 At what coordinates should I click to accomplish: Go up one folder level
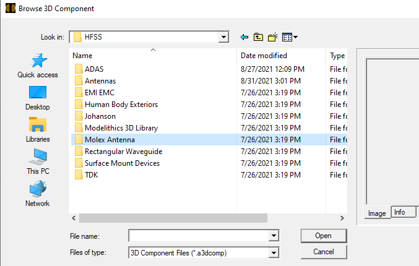click(258, 37)
